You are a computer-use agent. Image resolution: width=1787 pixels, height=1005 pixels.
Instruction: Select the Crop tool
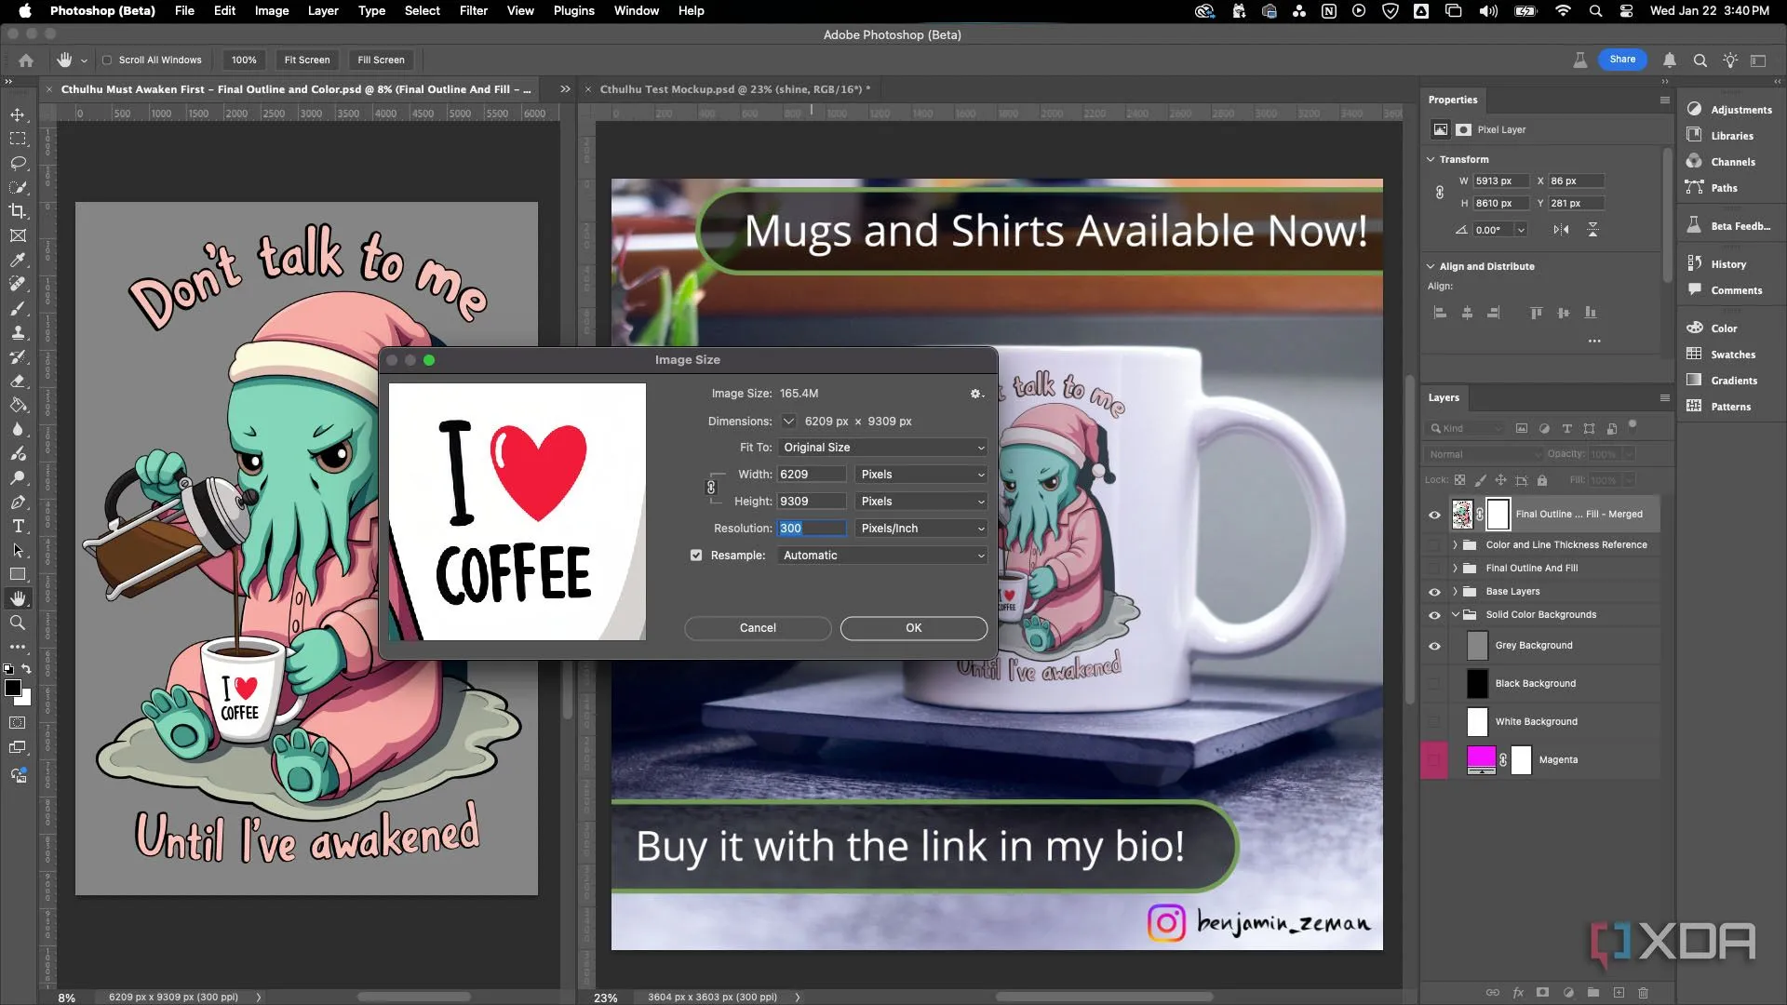tap(18, 211)
